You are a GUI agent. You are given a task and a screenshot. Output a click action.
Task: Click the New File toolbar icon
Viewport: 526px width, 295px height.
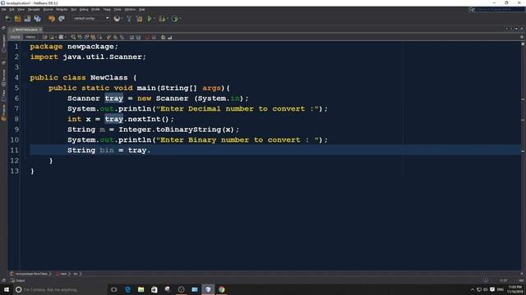click(x=7, y=19)
